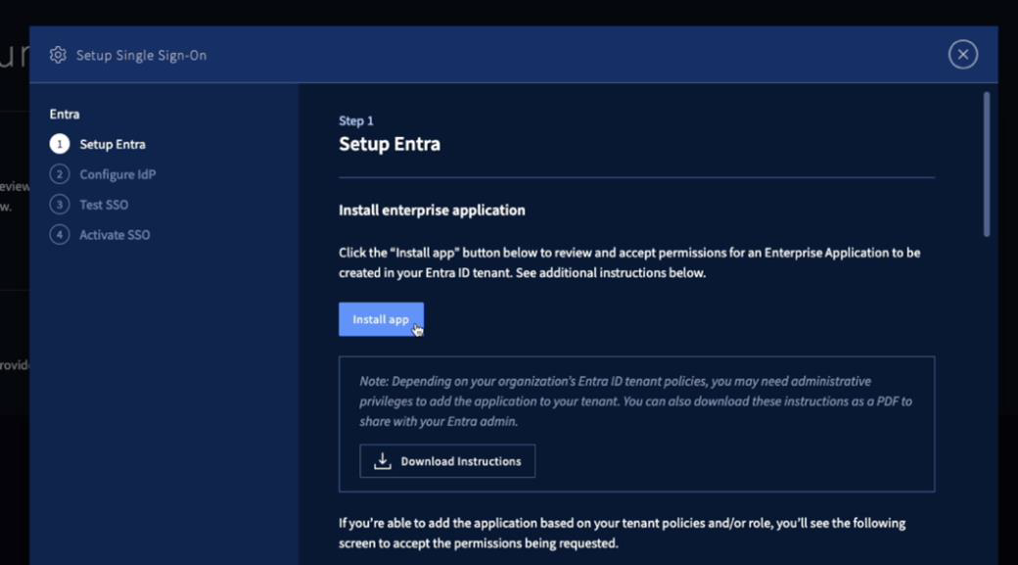Click the step 1 circle number icon
Image resolution: width=1018 pixels, height=565 pixels.
click(x=60, y=144)
